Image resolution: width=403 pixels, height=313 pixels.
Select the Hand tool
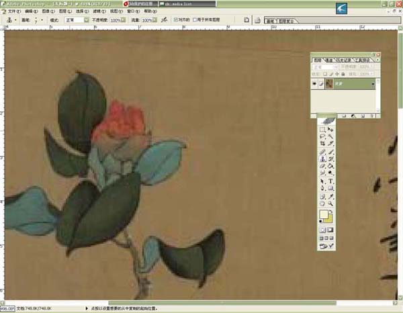point(322,204)
